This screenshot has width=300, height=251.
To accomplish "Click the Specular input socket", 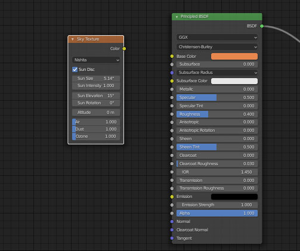I will 172,98.
